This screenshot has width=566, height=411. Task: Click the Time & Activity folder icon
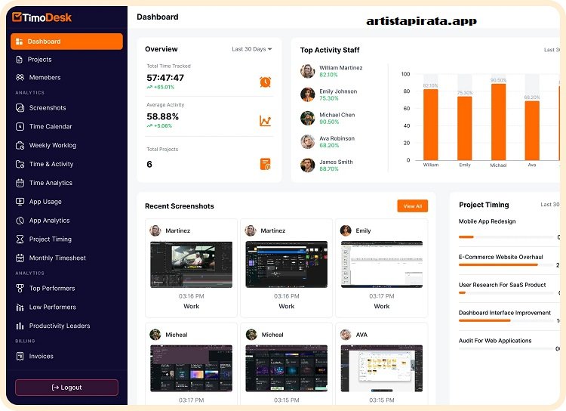click(20, 164)
